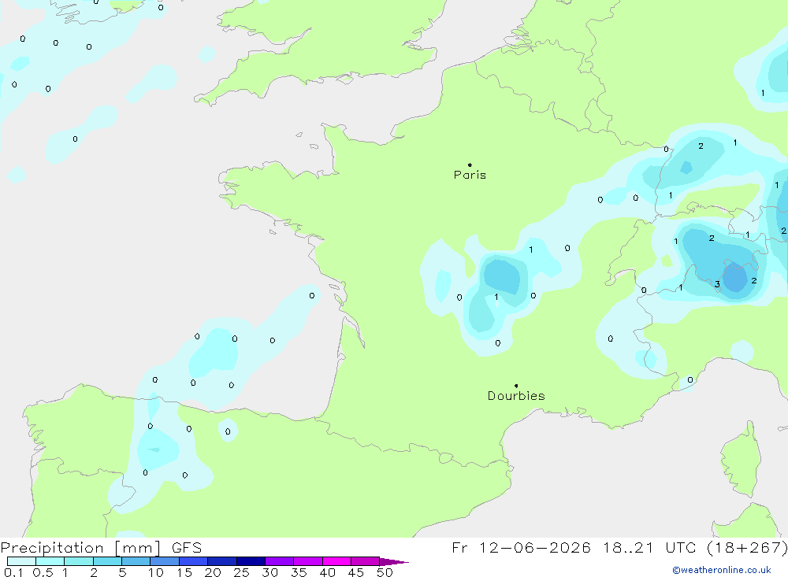
Task: Click the Precipitation [mm] GFS title
Action: (x=101, y=547)
